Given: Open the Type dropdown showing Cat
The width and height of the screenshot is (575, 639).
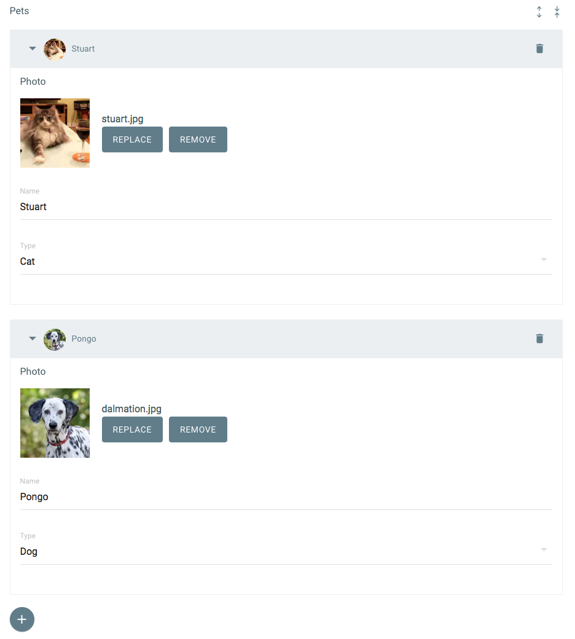Looking at the screenshot, I should pyautogui.click(x=286, y=261).
